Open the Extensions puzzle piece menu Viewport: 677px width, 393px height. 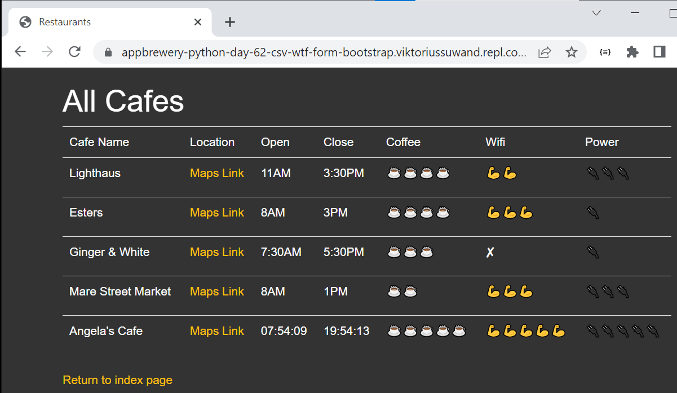pos(632,52)
